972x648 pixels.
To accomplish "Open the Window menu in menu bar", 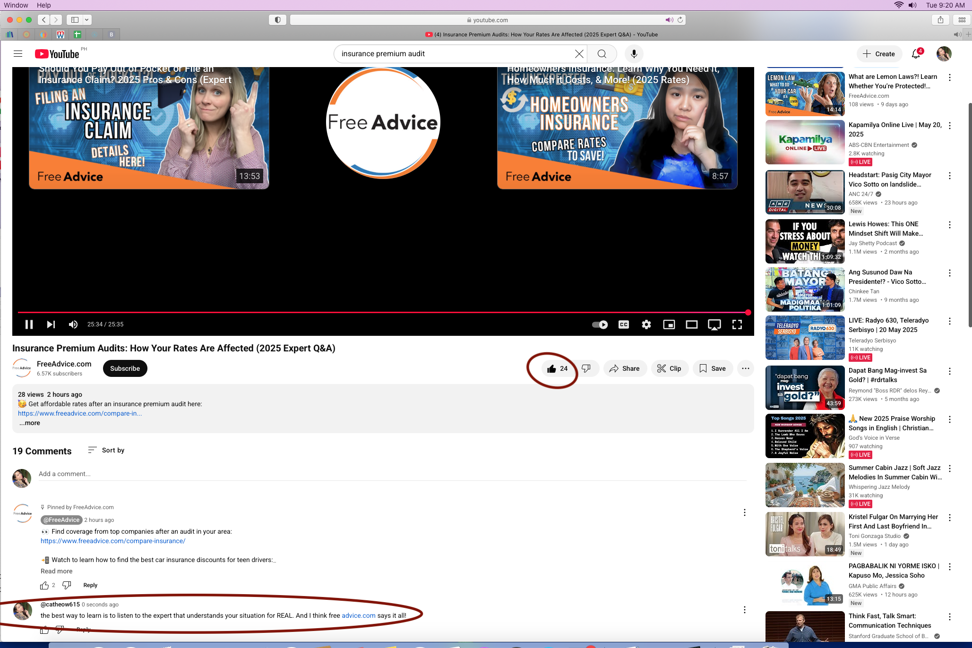I will pos(16,5).
